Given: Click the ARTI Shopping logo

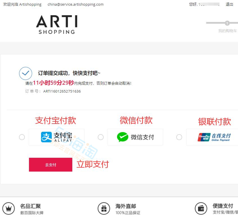Looking at the screenshot, I should click(57, 25).
